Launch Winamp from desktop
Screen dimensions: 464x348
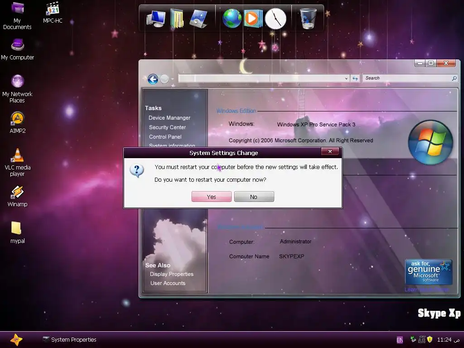(x=18, y=196)
